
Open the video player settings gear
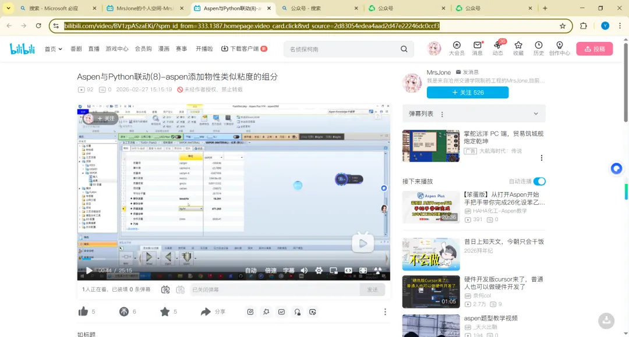(319, 271)
